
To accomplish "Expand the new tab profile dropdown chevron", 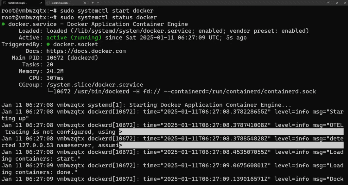I will point(99,3).
